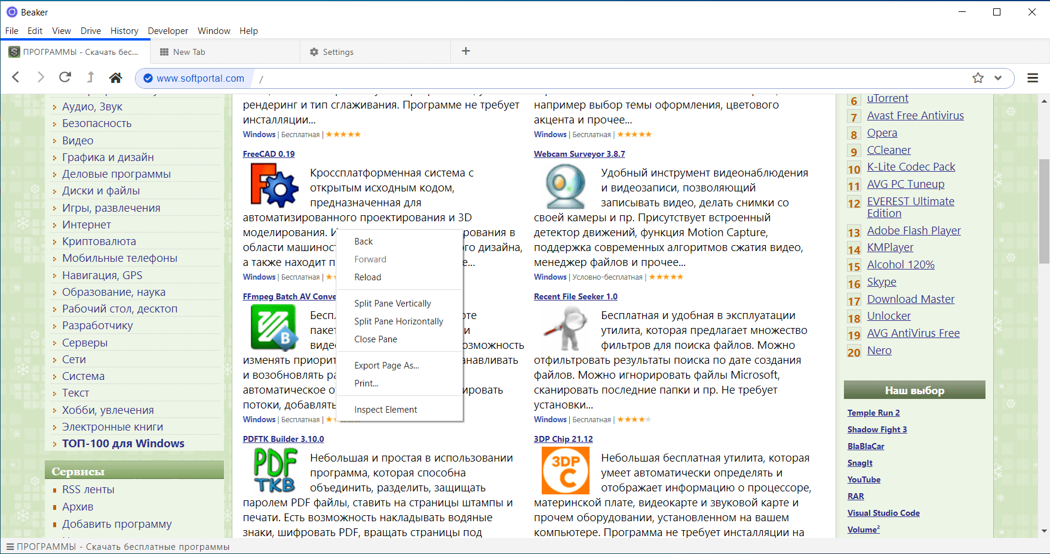Click the FreeCAD program icon
Viewport: 1050px width, 554px height.
click(x=274, y=185)
